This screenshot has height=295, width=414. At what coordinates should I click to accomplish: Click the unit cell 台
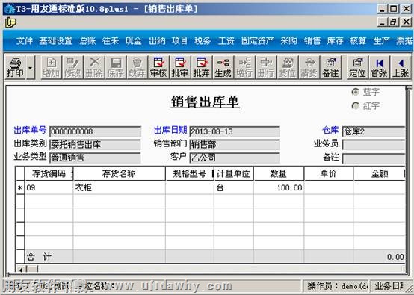click(234, 187)
